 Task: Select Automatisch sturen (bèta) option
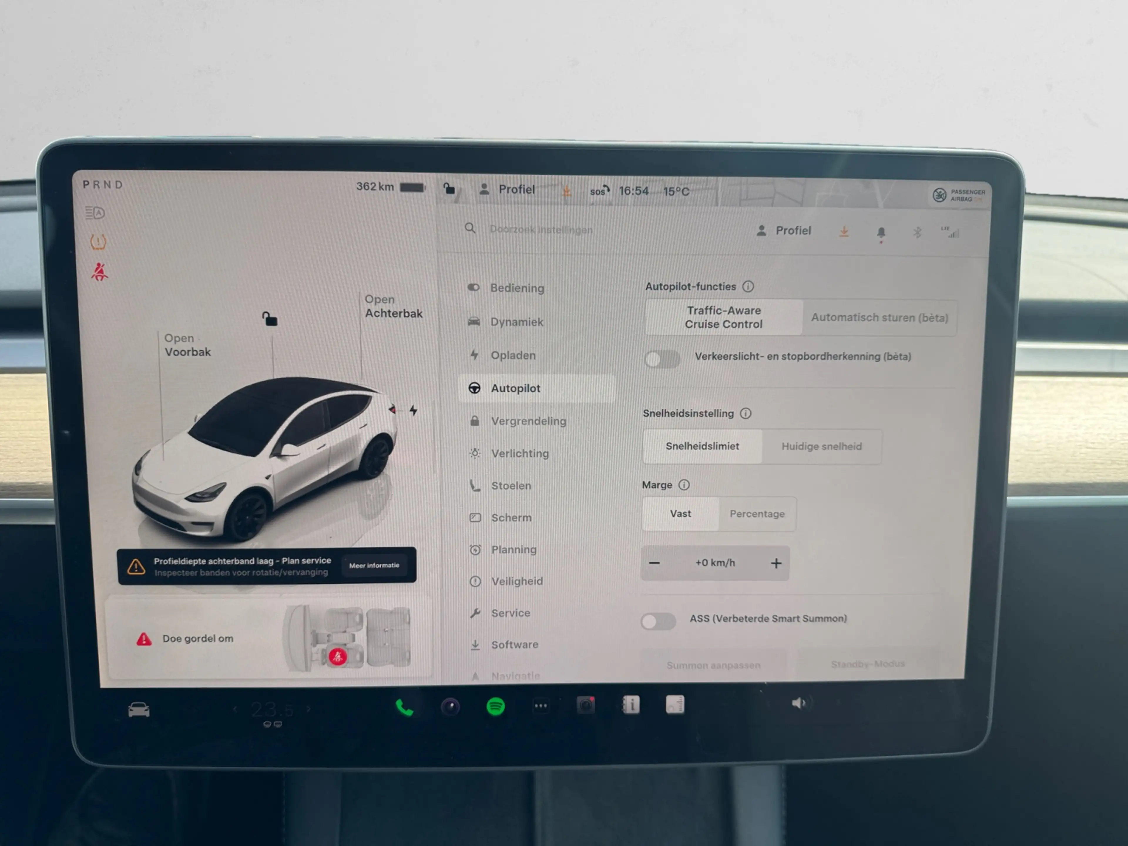(880, 318)
